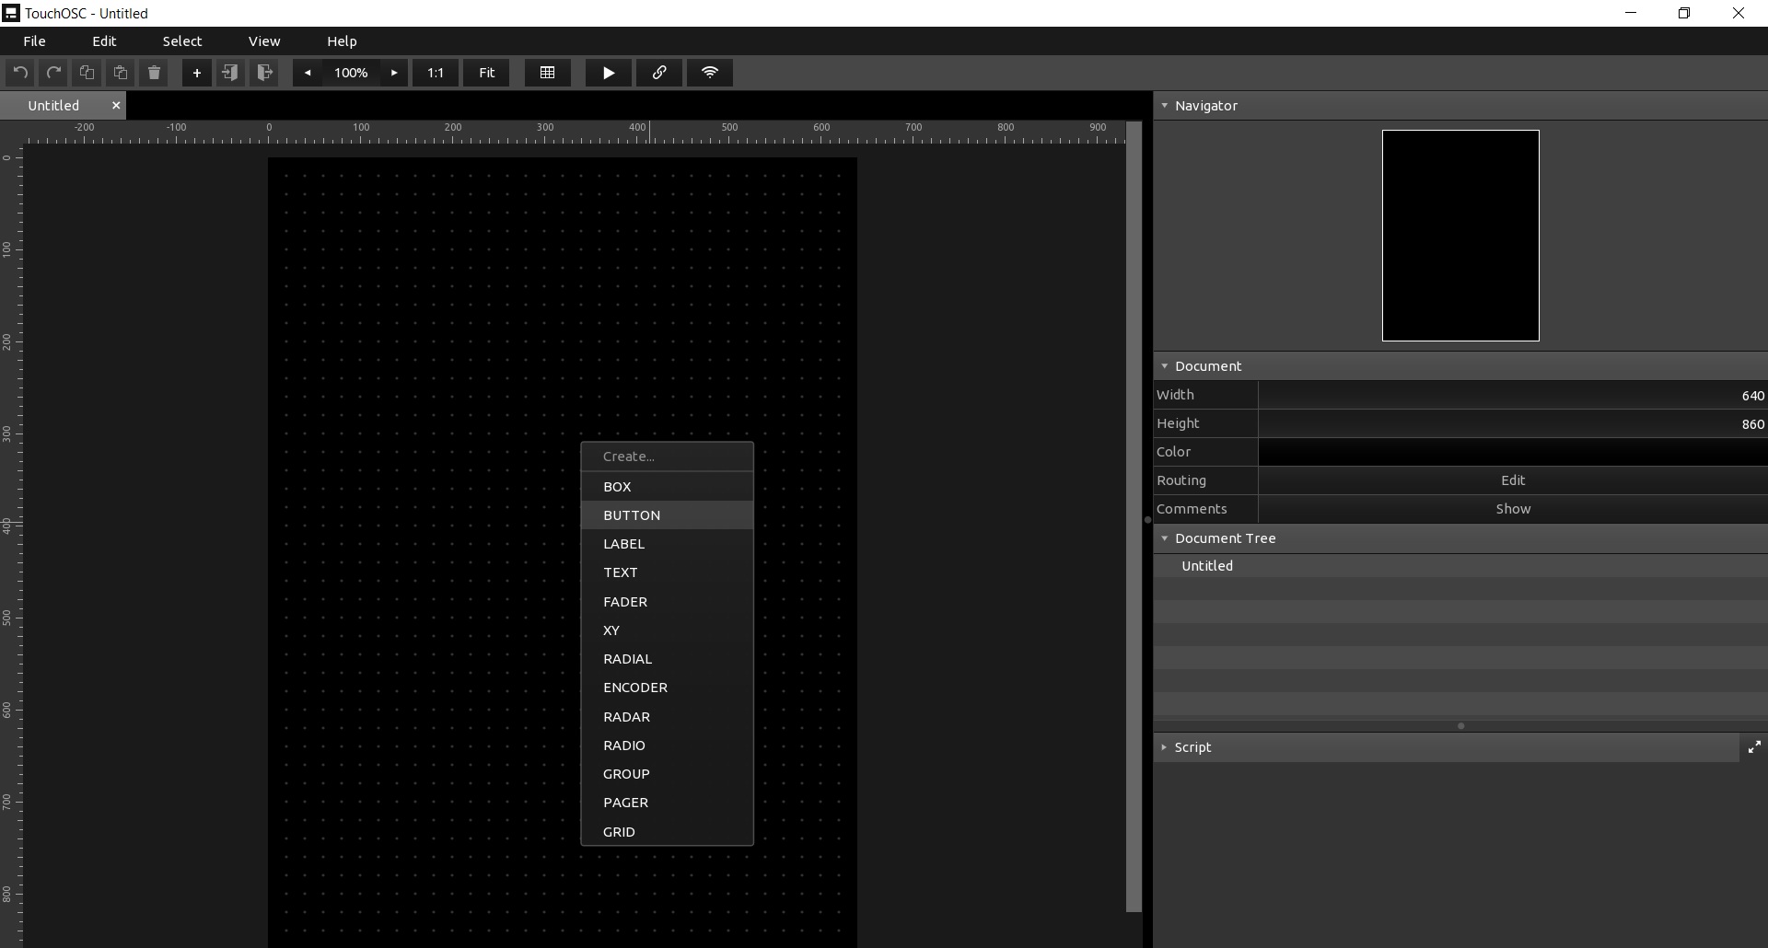Click the Undo icon
Screen dimensions: 1768x948
pos(19,73)
